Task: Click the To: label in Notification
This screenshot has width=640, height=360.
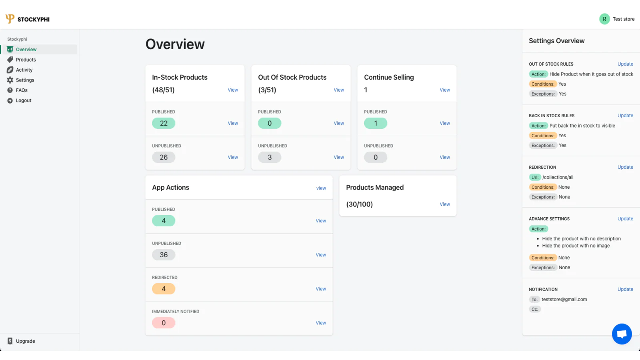Action: (x=534, y=299)
